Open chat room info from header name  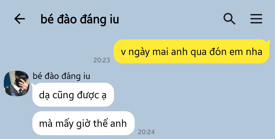80,19
